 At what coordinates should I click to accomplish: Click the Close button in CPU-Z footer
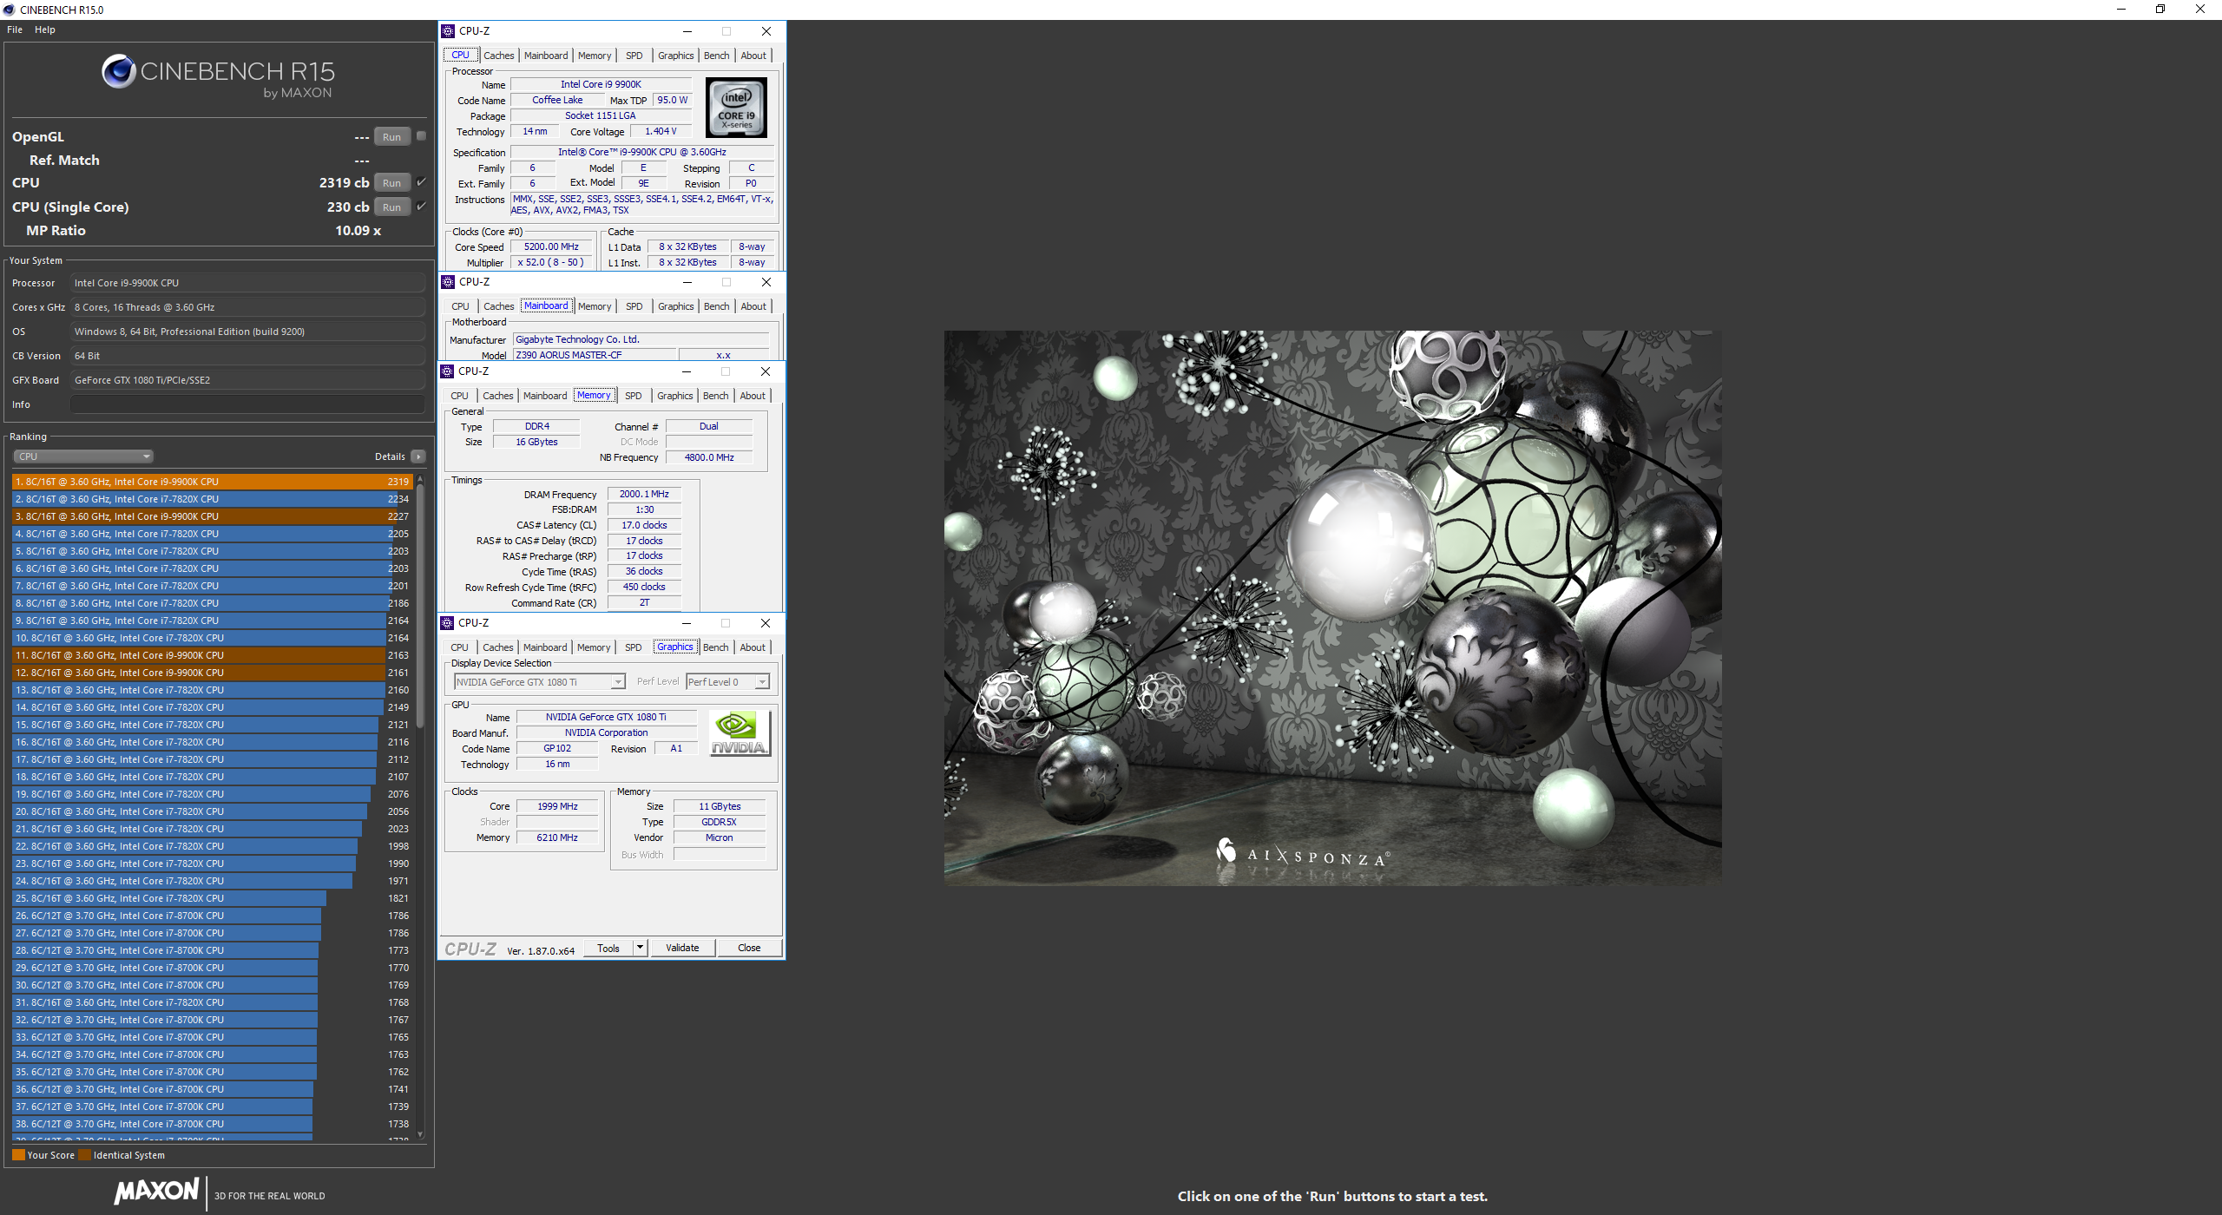pyautogui.click(x=749, y=948)
